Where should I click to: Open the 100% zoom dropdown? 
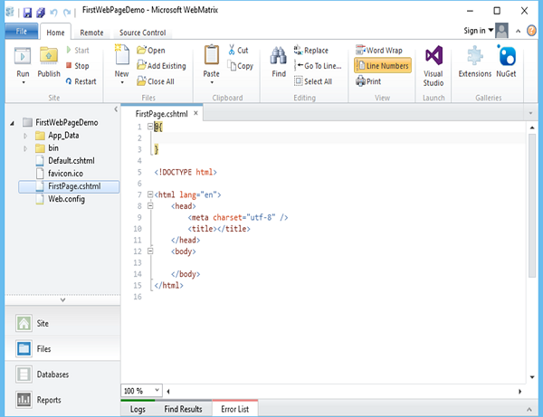[x=157, y=390]
